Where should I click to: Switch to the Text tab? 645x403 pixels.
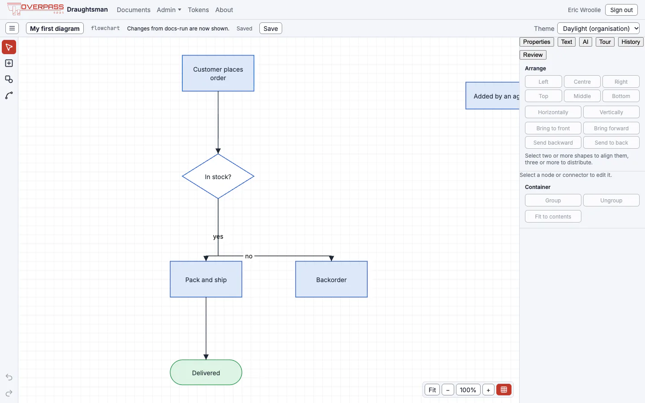click(x=567, y=42)
